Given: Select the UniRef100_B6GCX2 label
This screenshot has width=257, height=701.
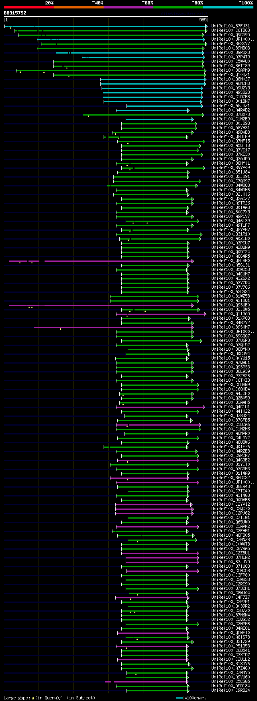Looking at the screenshot, I should [x=230, y=478].
